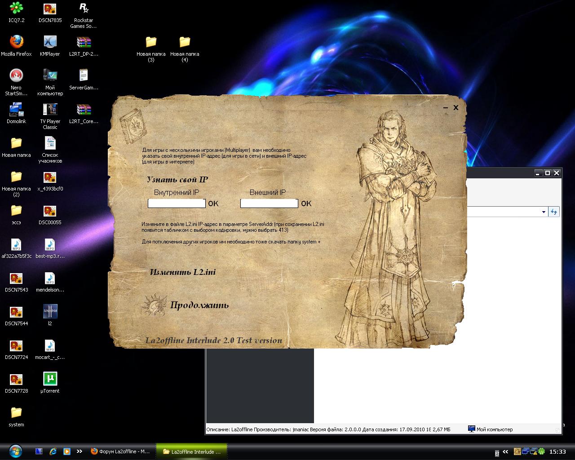Click the Explorer refresh/go button

pyautogui.click(x=554, y=212)
